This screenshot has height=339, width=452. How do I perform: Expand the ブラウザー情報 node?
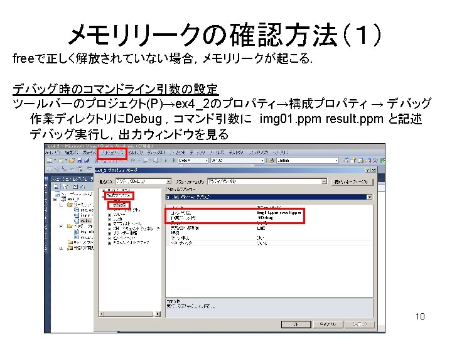coord(109,234)
